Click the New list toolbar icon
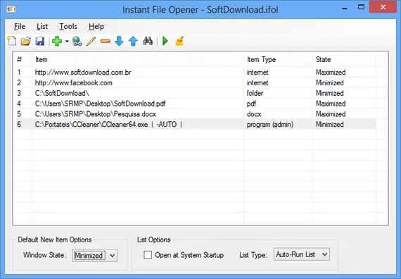This screenshot has height=279, width=401. [12, 41]
